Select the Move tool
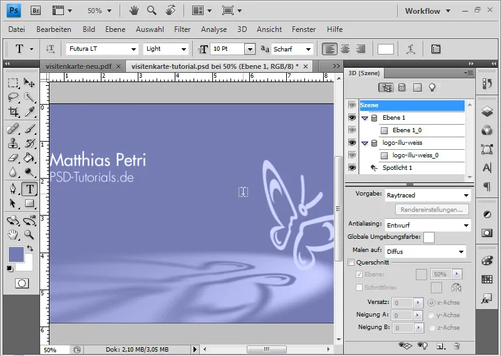This screenshot has height=356, width=501. pos(29,83)
